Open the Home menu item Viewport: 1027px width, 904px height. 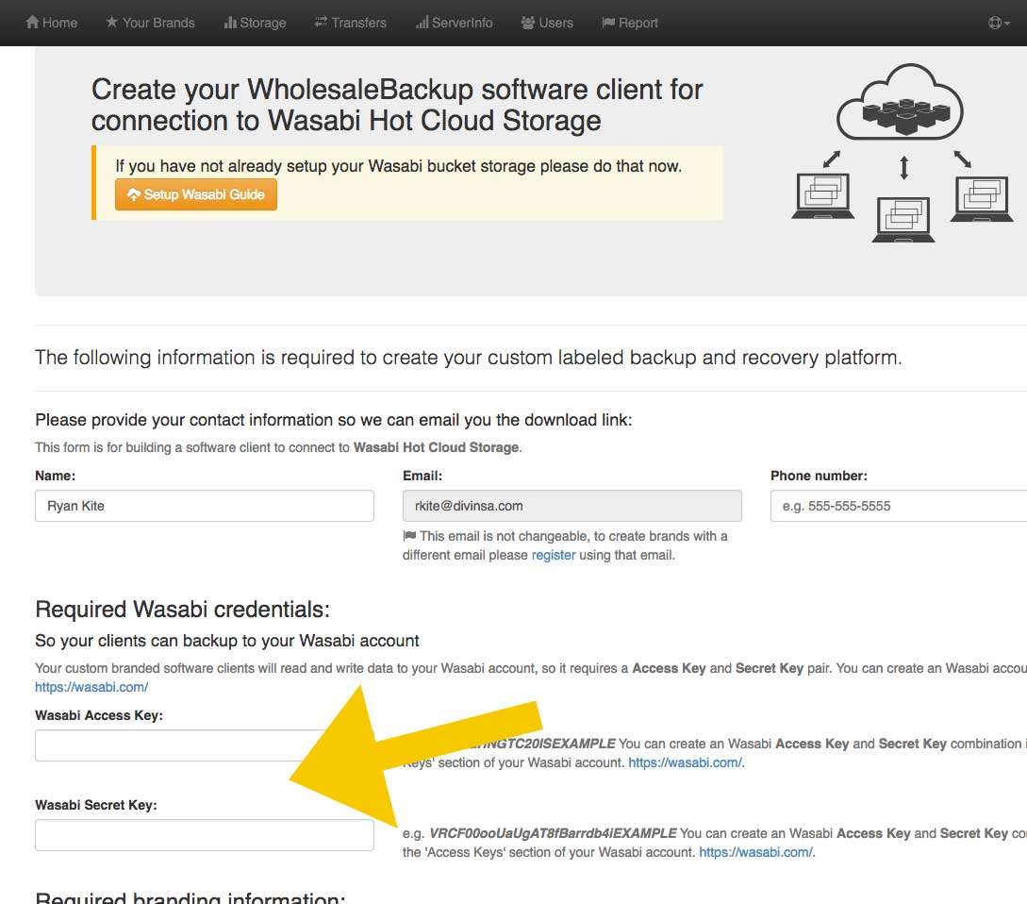(52, 23)
